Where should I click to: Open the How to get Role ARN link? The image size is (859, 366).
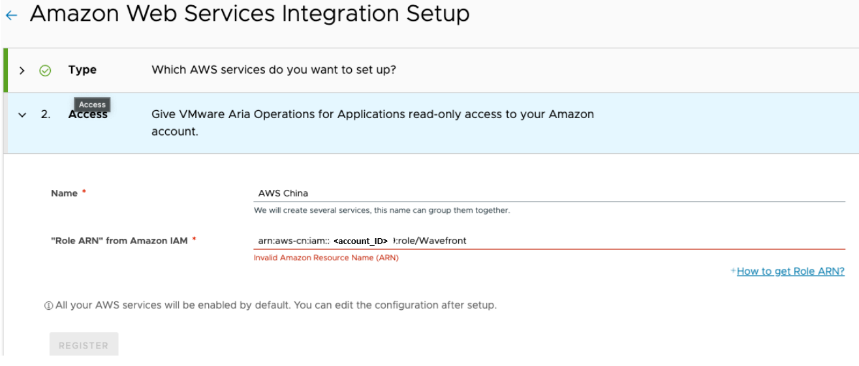coord(790,271)
